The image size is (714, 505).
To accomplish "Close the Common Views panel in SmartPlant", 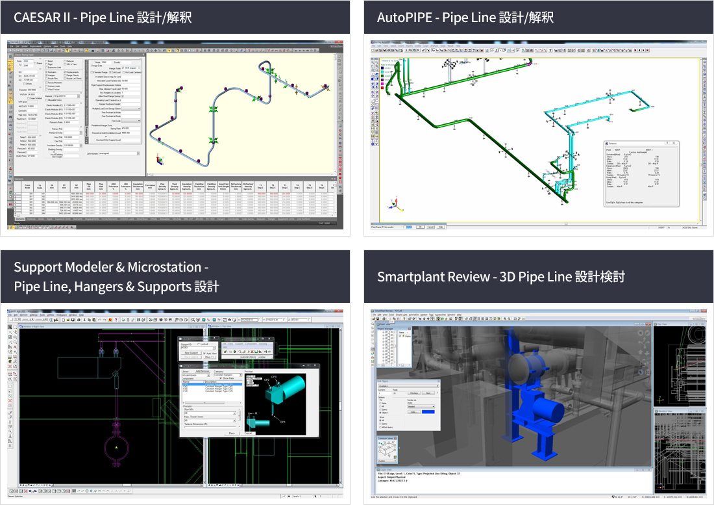I will (x=395, y=439).
